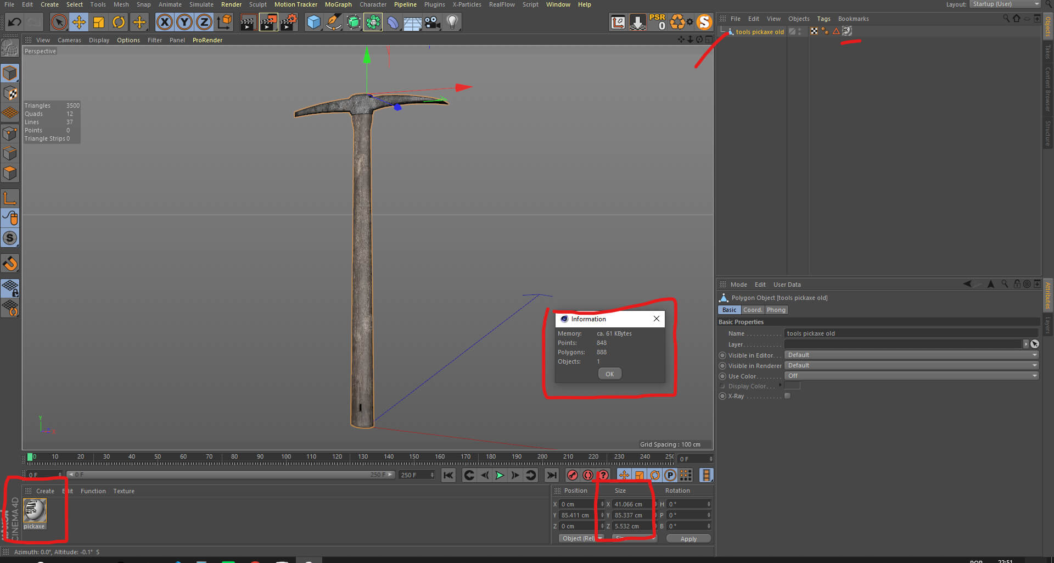Switch to Model mode cube icon
The width and height of the screenshot is (1054, 563).
tap(10, 73)
